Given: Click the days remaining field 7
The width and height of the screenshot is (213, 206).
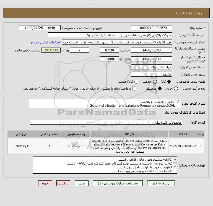Looking at the screenshot, I should pos(80,50).
